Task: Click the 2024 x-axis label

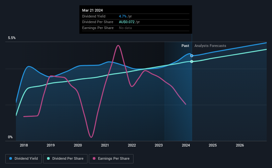Action: point(186,145)
